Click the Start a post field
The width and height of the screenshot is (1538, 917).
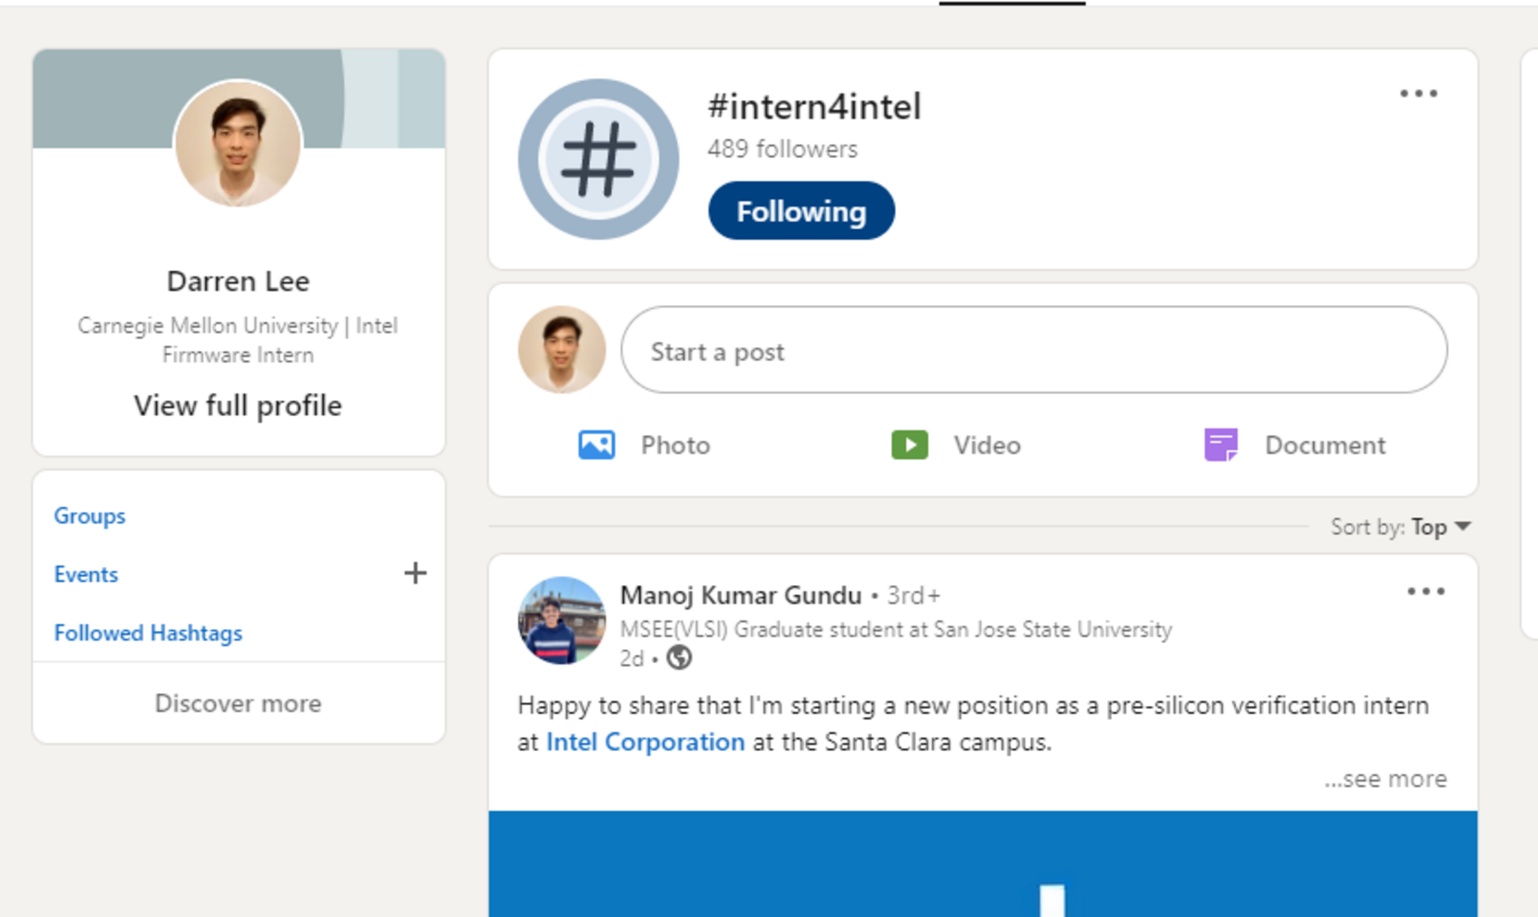coord(1033,350)
